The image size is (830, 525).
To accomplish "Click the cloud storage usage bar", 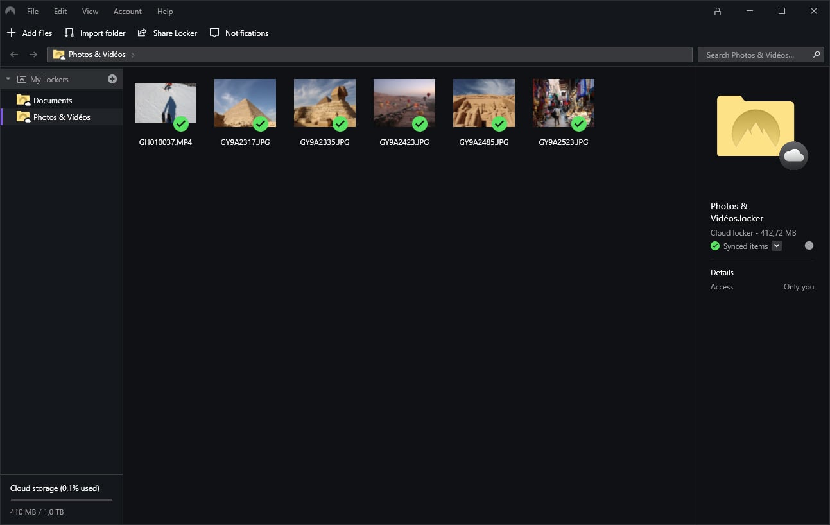I will pos(62,499).
